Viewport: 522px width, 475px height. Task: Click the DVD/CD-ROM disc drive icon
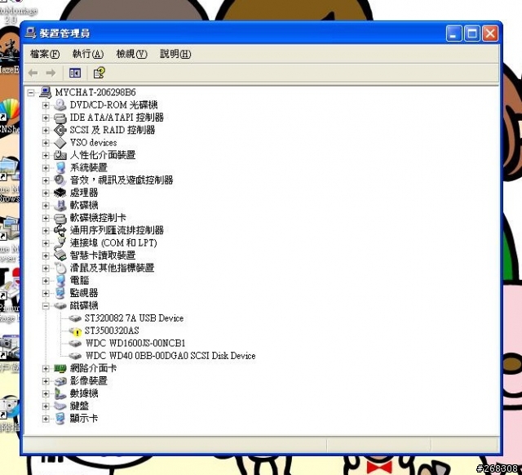[x=60, y=105]
